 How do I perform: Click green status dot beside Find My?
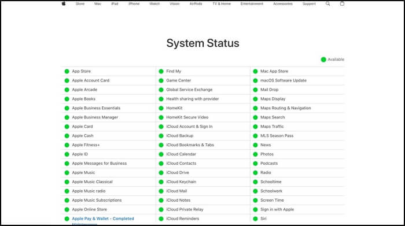click(x=161, y=71)
